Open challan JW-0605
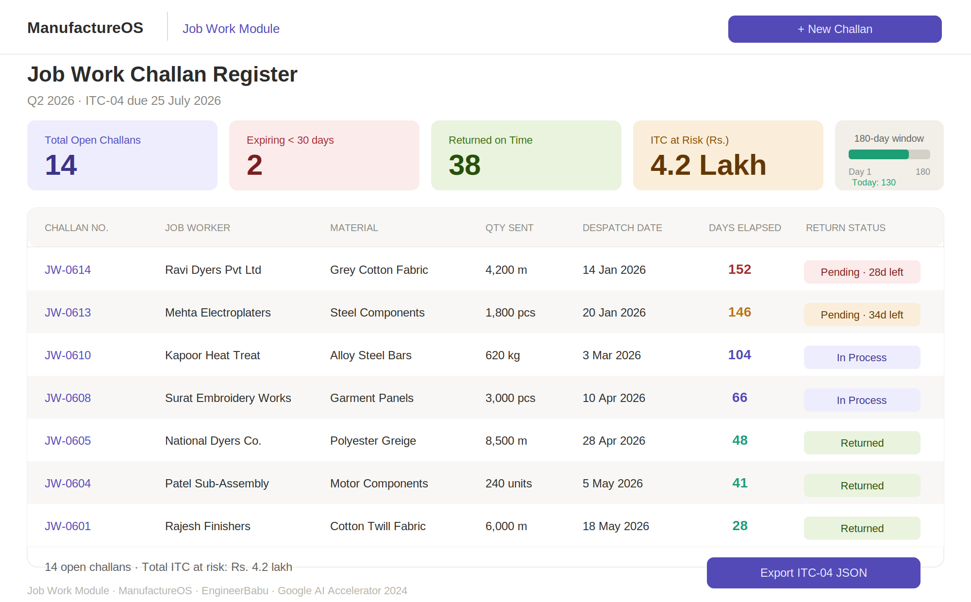This screenshot has width=971, height=602. click(67, 441)
